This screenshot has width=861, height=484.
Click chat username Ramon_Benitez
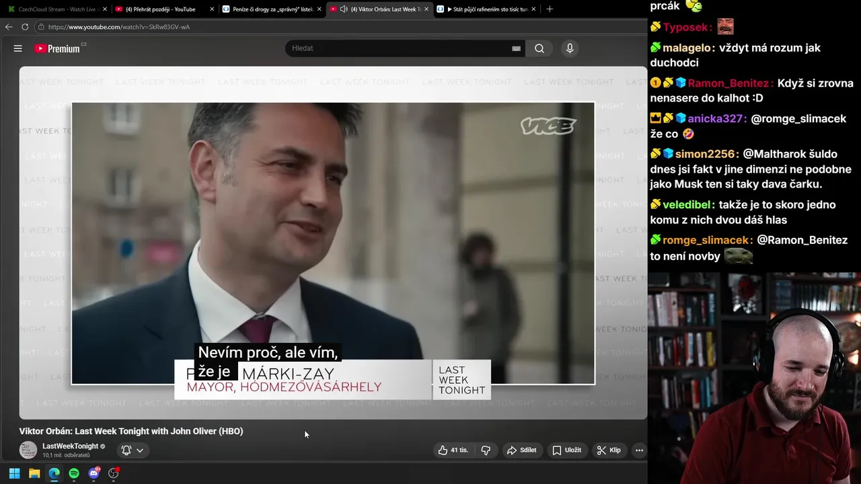[730, 83]
